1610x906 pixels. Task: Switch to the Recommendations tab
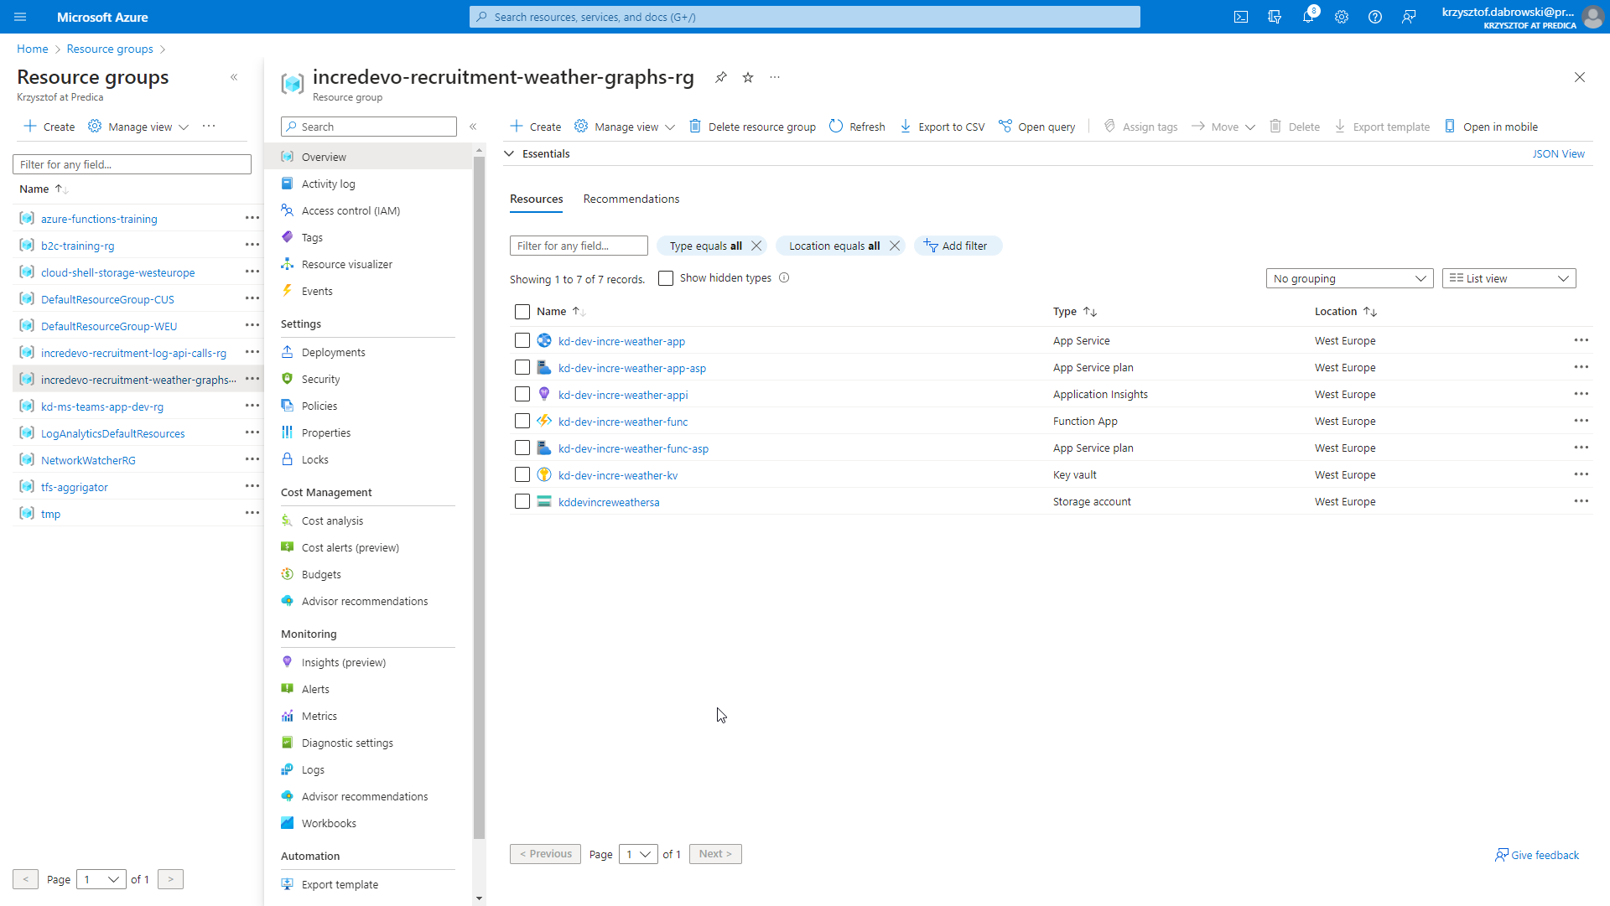click(x=631, y=199)
